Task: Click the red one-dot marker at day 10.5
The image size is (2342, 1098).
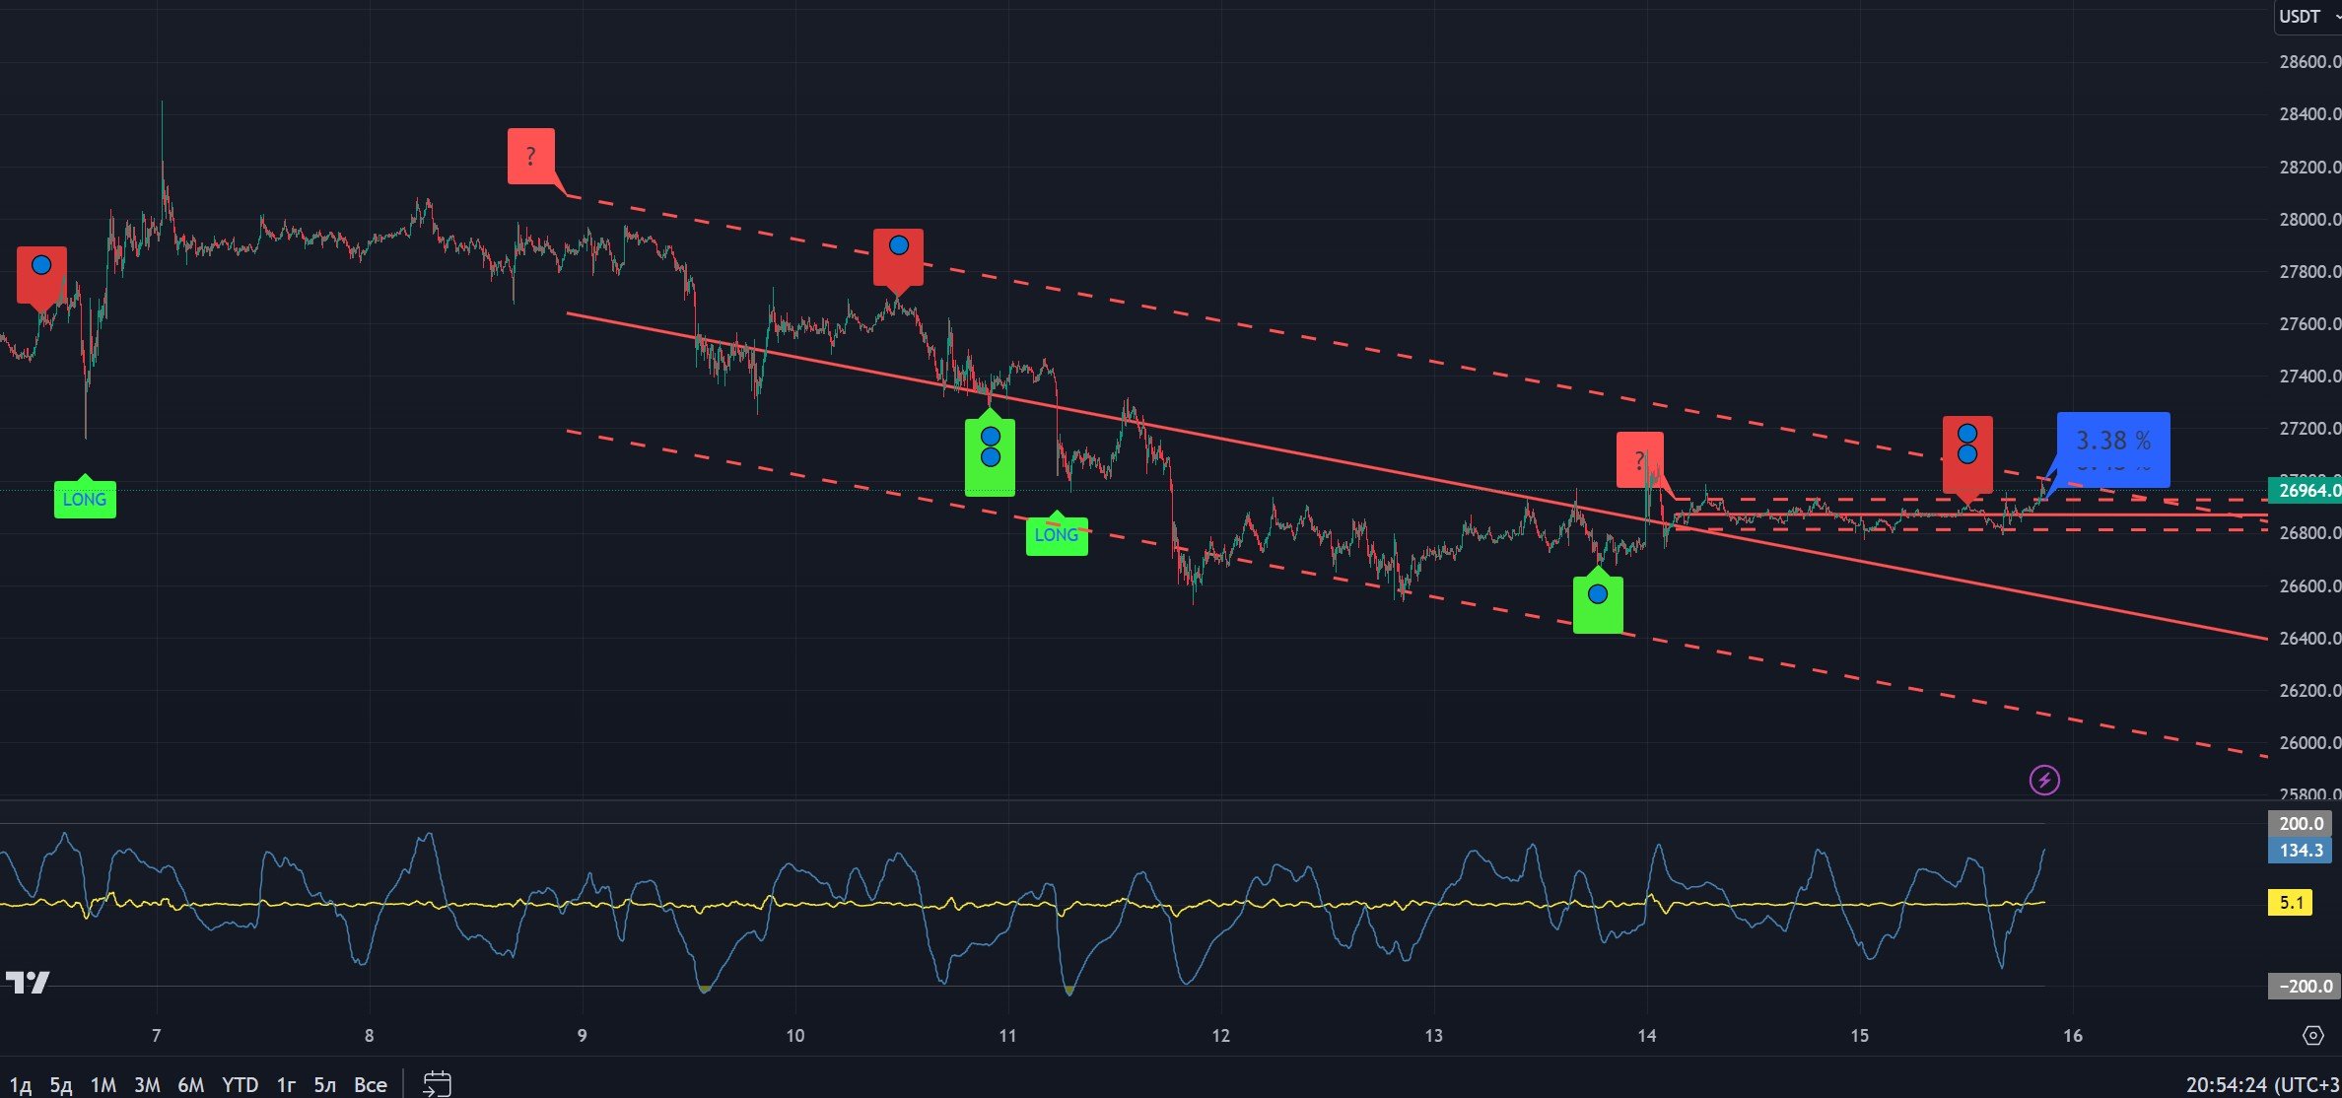Action: point(898,256)
